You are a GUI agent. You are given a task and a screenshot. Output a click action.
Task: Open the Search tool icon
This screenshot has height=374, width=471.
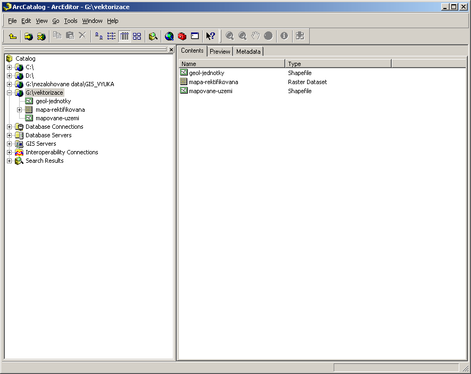tap(153, 36)
